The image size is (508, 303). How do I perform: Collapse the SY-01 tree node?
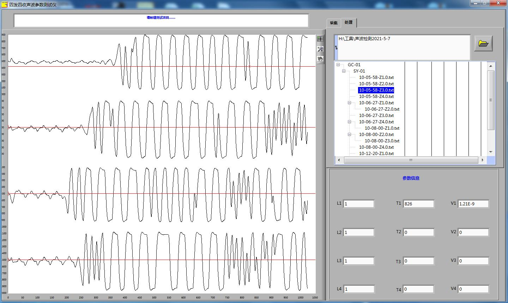(x=344, y=71)
